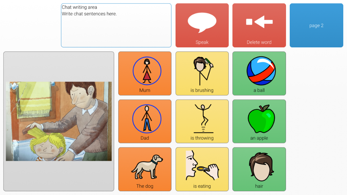Tap the 'is throwing' action symbol
347x195 pixels.
click(x=202, y=122)
